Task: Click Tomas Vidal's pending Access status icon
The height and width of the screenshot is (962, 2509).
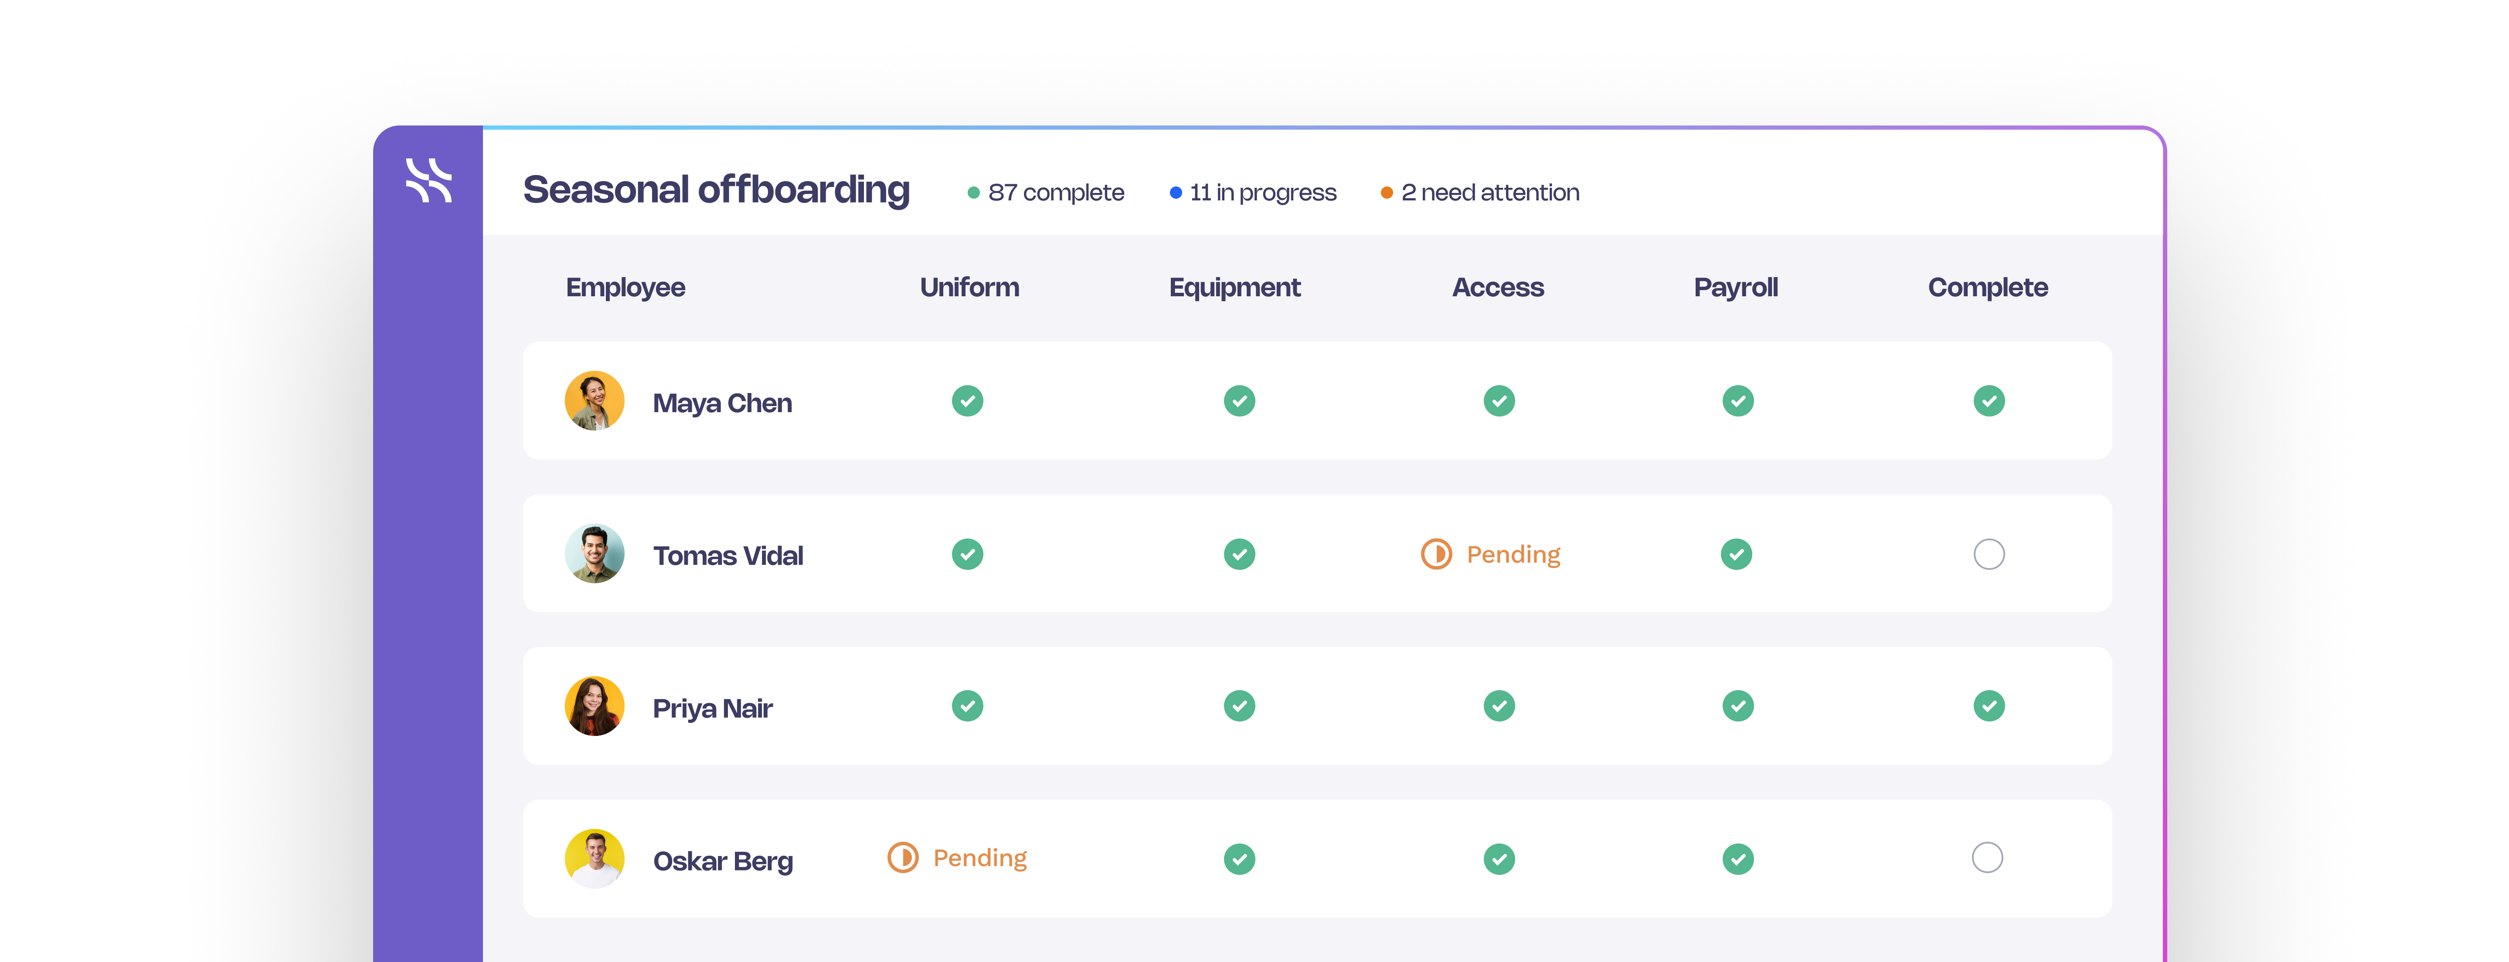Action: pyautogui.click(x=1437, y=554)
